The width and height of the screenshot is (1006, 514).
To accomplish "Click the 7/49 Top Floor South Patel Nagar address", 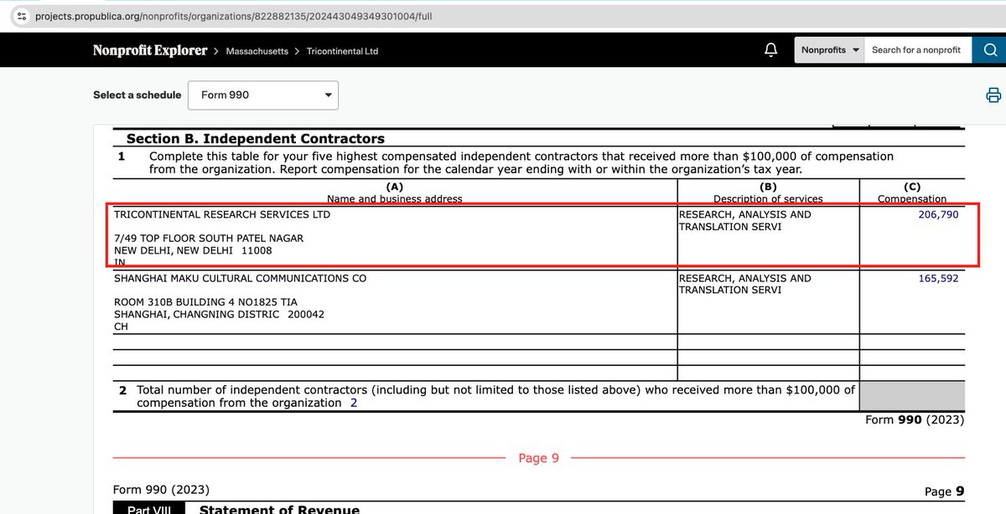I will click(x=209, y=239).
